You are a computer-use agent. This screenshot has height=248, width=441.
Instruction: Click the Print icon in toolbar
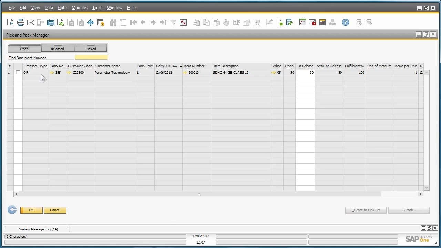coord(21,23)
